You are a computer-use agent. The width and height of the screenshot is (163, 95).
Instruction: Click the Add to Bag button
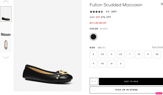131,82
